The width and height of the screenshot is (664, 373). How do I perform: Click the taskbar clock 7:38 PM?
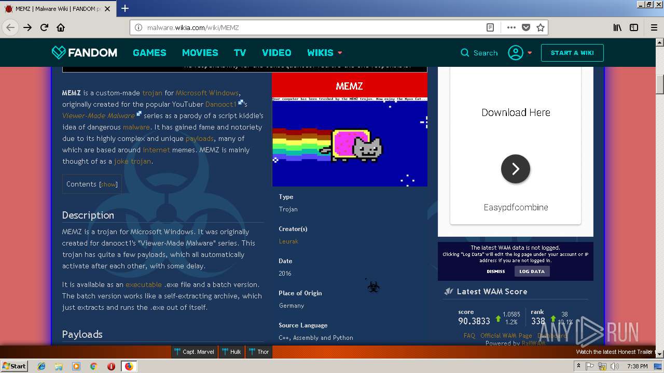638,366
